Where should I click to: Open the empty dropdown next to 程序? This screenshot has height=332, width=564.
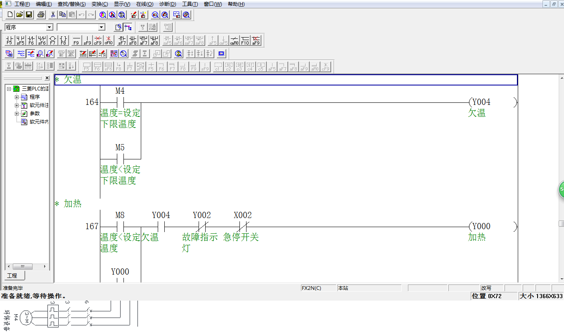click(102, 27)
